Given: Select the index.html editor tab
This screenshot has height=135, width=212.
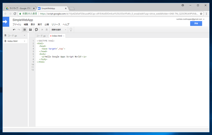Looking at the screenshot, I should tap(57, 36).
